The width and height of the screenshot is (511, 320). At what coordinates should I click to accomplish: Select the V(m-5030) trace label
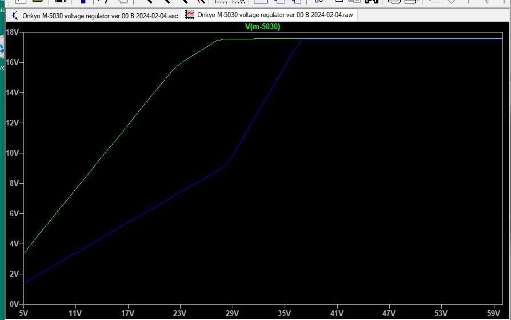click(263, 27)
